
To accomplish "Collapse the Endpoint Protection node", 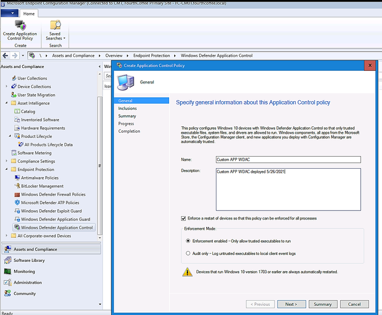I will coord(7,169).
